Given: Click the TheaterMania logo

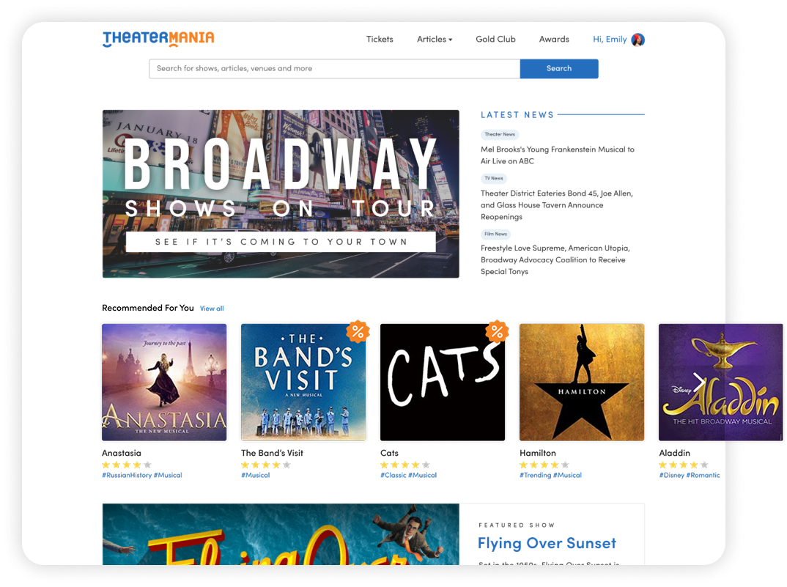Looking at the screenshot, I should (158, 39).
